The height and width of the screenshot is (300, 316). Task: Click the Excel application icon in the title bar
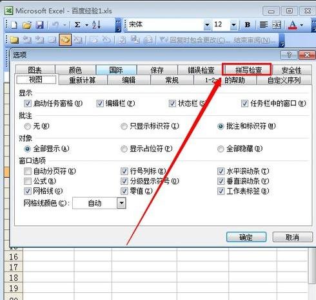pyautogui.click(x=9, y=10)
